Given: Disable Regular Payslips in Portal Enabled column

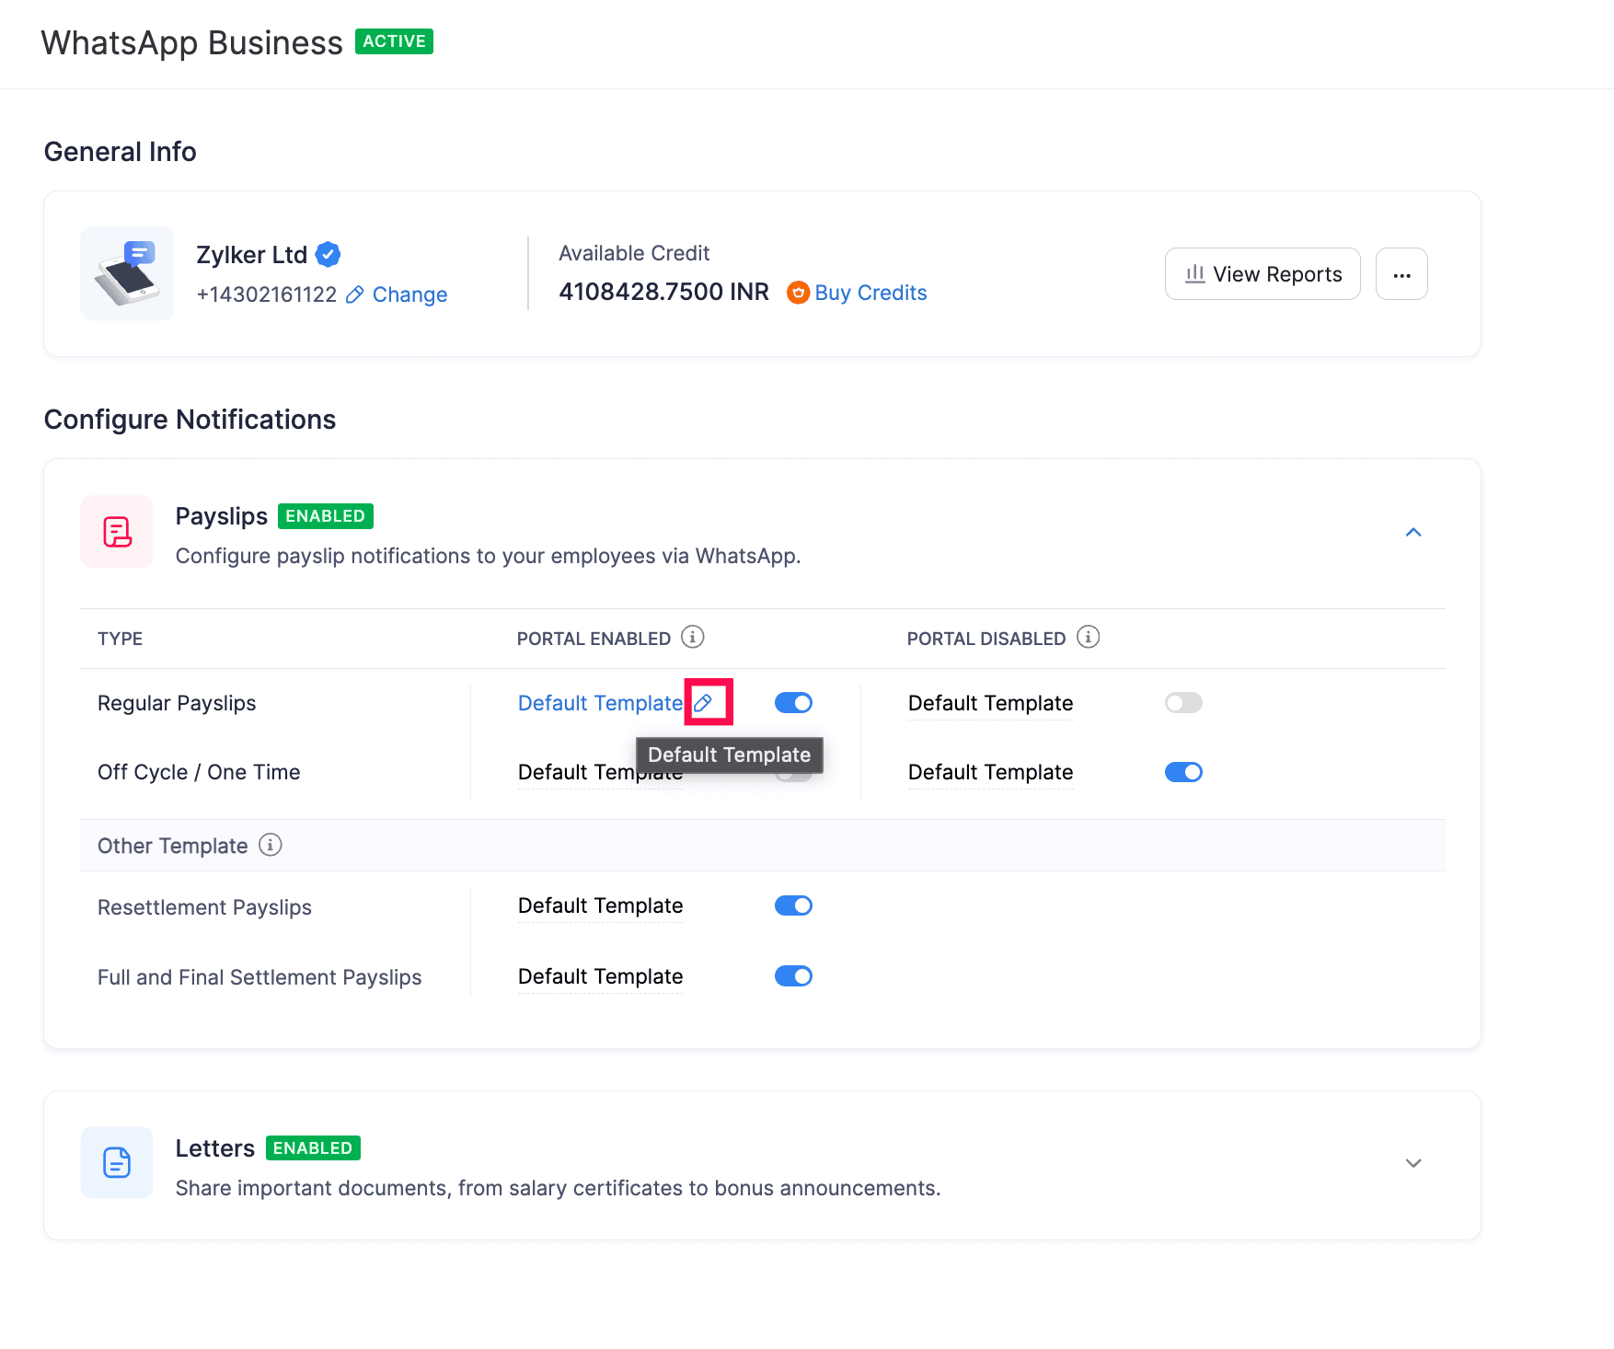Looking at the screenshot, I should pyautogui.click(x=792, y=702).
